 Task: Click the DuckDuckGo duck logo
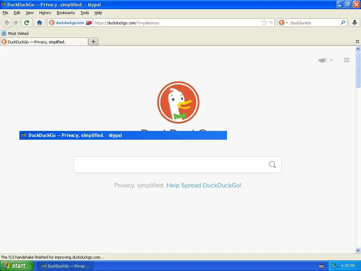tap(178, 102)
